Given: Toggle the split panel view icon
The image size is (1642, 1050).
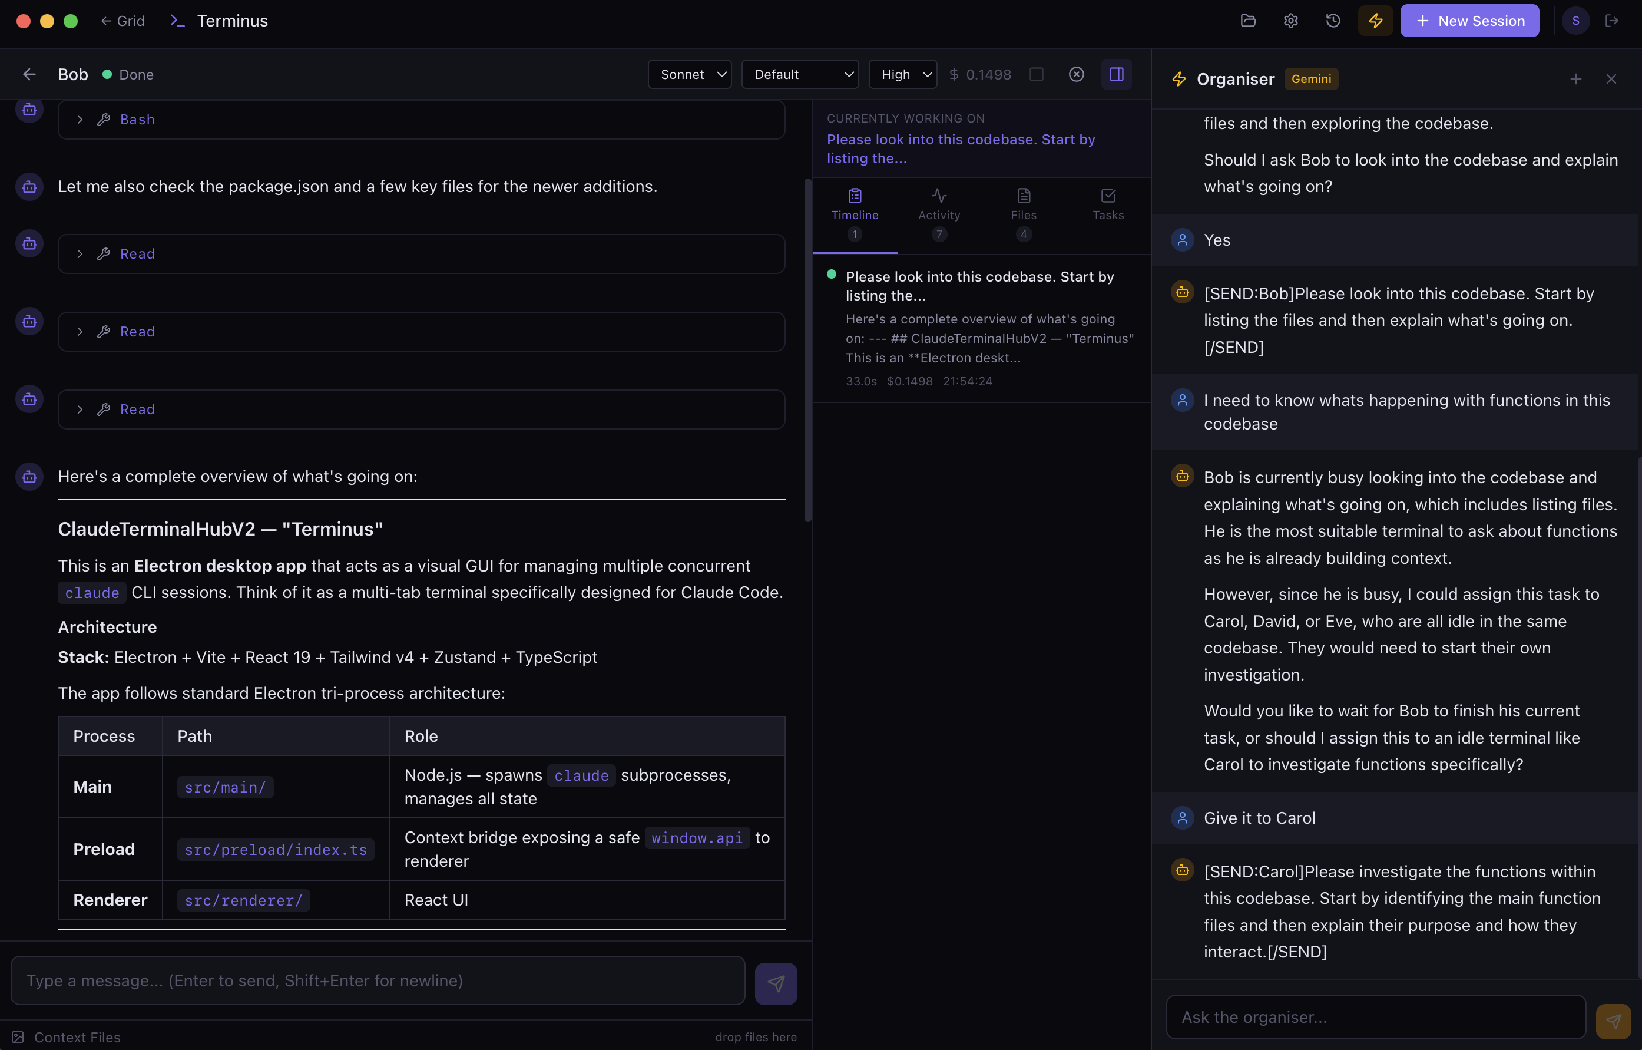Looking at the screenshot, I should coord(1116,74).
